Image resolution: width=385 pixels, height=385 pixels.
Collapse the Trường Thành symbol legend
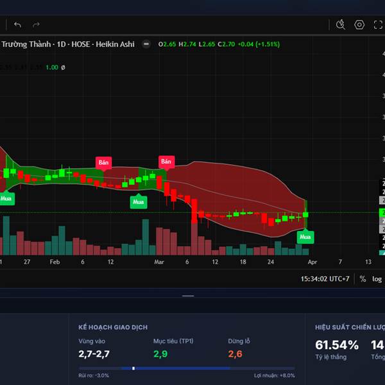click(146, 44)
